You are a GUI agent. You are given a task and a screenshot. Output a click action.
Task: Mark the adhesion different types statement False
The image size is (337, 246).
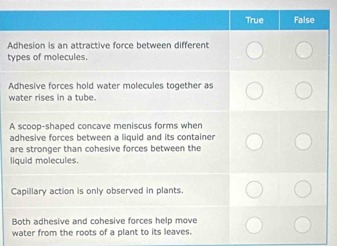tap(304, 50)
